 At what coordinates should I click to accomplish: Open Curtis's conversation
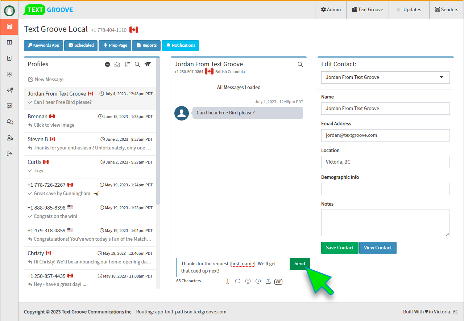[x=90, y=167]
